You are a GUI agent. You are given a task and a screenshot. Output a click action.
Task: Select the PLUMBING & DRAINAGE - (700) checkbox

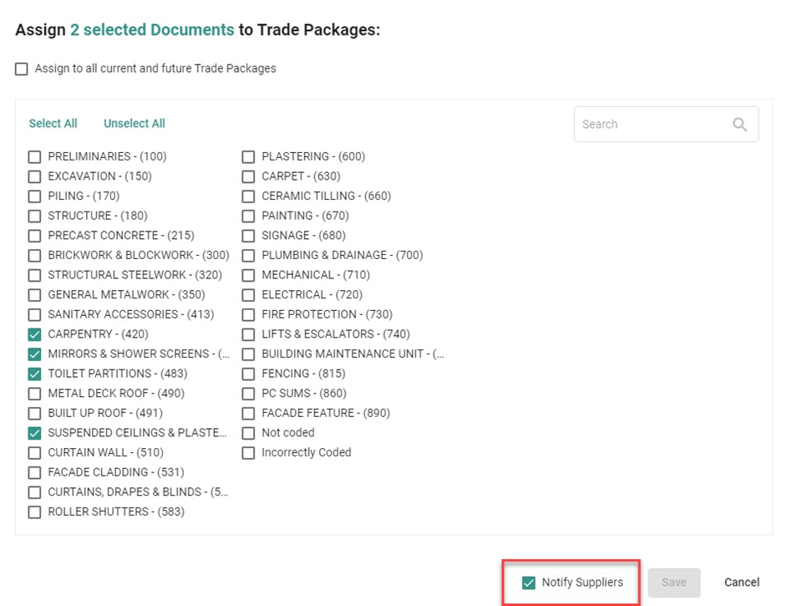[x=248, y=256]
